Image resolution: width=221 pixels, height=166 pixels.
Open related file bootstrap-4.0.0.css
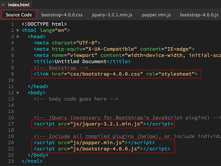pos(62,15)
